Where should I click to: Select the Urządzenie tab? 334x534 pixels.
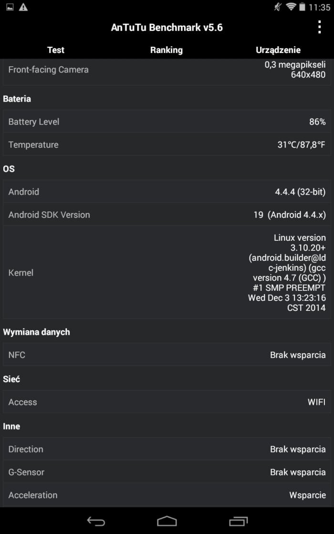tap(278, 50)
